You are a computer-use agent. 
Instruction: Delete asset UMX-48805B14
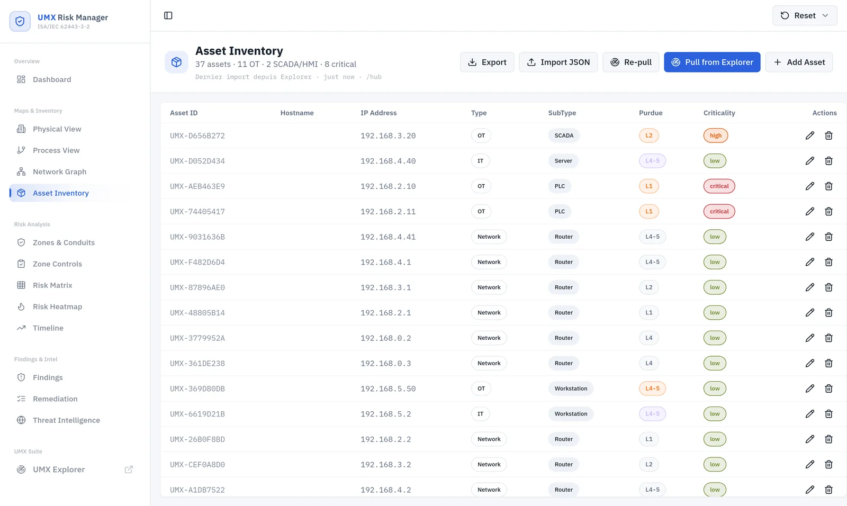click(x=829, y=313)
